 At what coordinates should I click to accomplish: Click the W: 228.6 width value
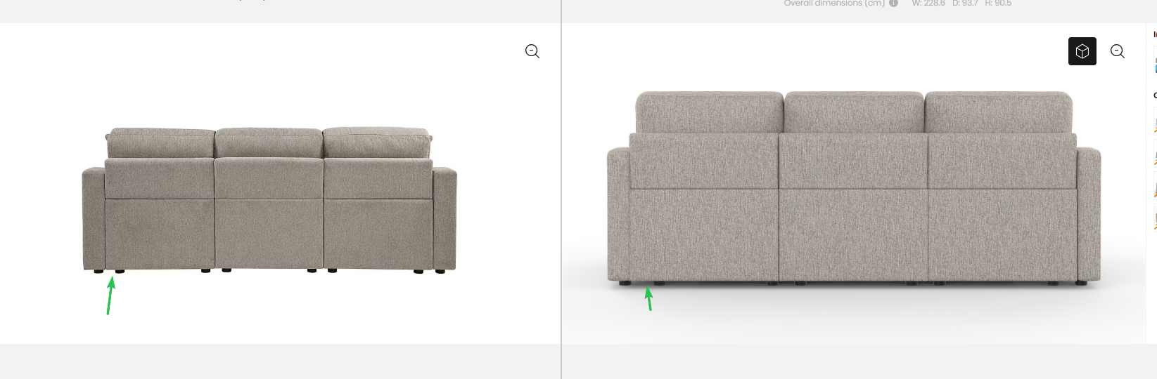(x=928, y=4)
